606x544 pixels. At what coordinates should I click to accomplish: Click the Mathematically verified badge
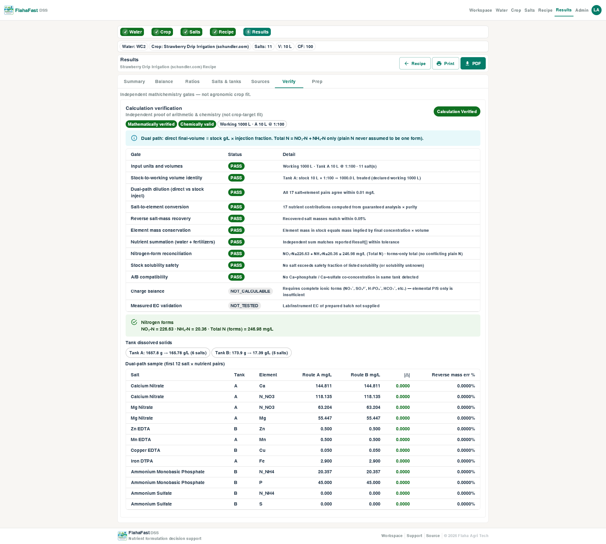pos(151,124)
